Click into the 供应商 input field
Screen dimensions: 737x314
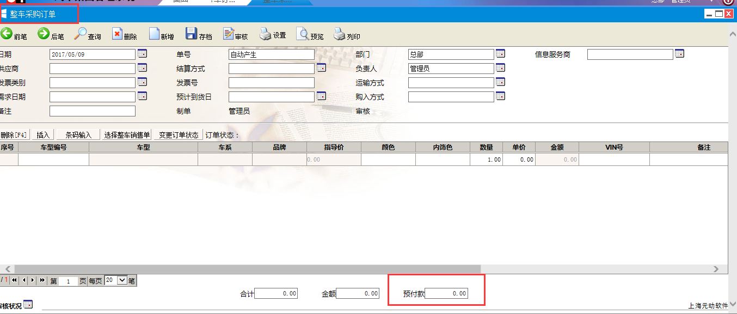pos(92,69)
